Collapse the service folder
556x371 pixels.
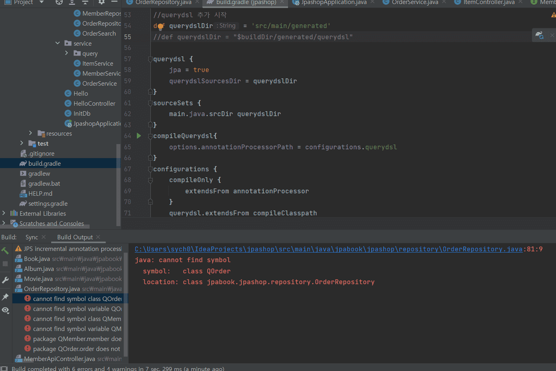click(58, 43)
